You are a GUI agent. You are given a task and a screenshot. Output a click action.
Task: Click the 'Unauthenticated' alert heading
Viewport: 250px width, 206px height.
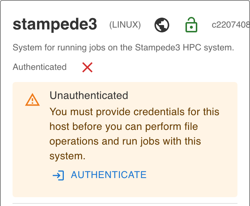click(89, 96)
